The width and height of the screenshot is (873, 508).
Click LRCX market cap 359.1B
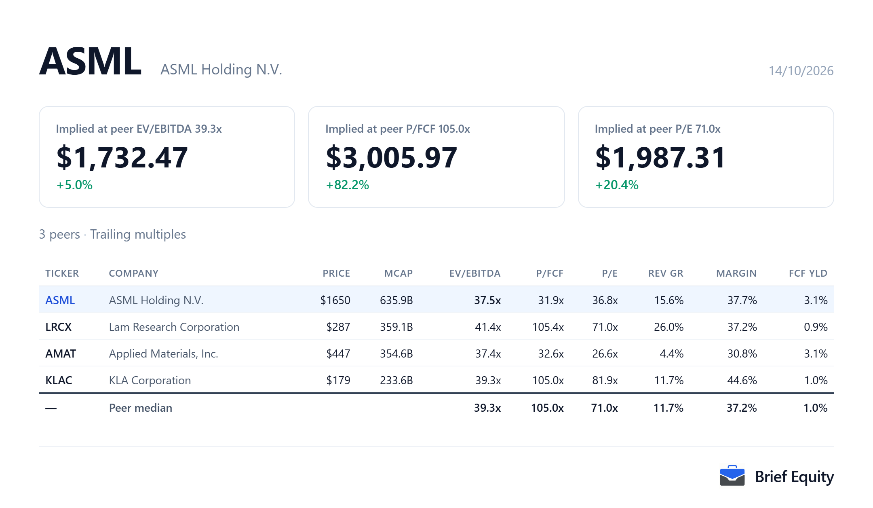tap(396, 327)
